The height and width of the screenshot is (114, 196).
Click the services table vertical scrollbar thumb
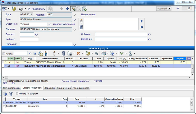tap(192, 68)
